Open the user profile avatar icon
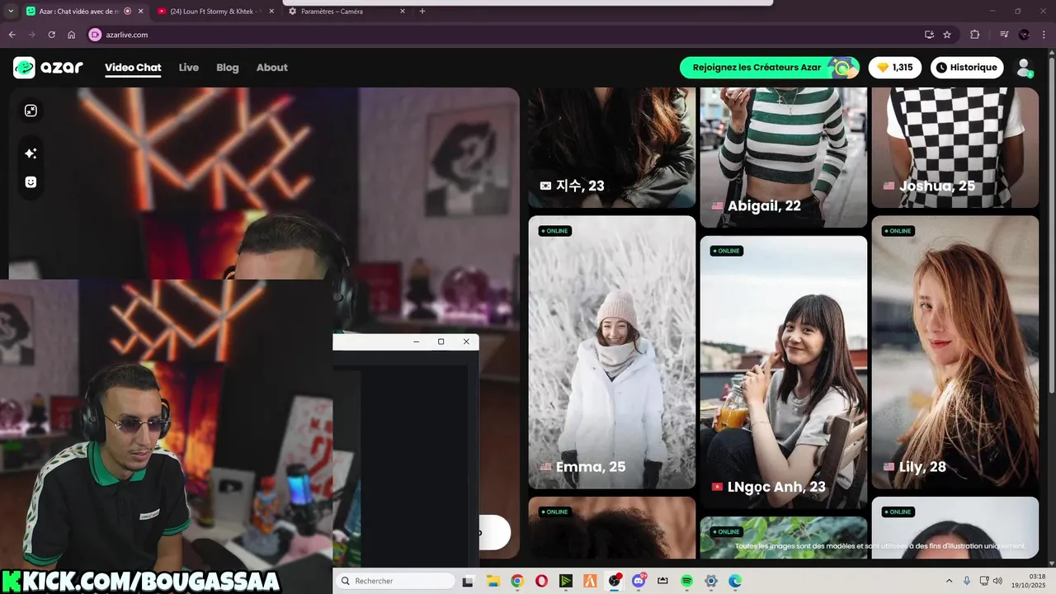Image resolution: width=1056 pixels, height=594 pixels. pos(1024,68)
